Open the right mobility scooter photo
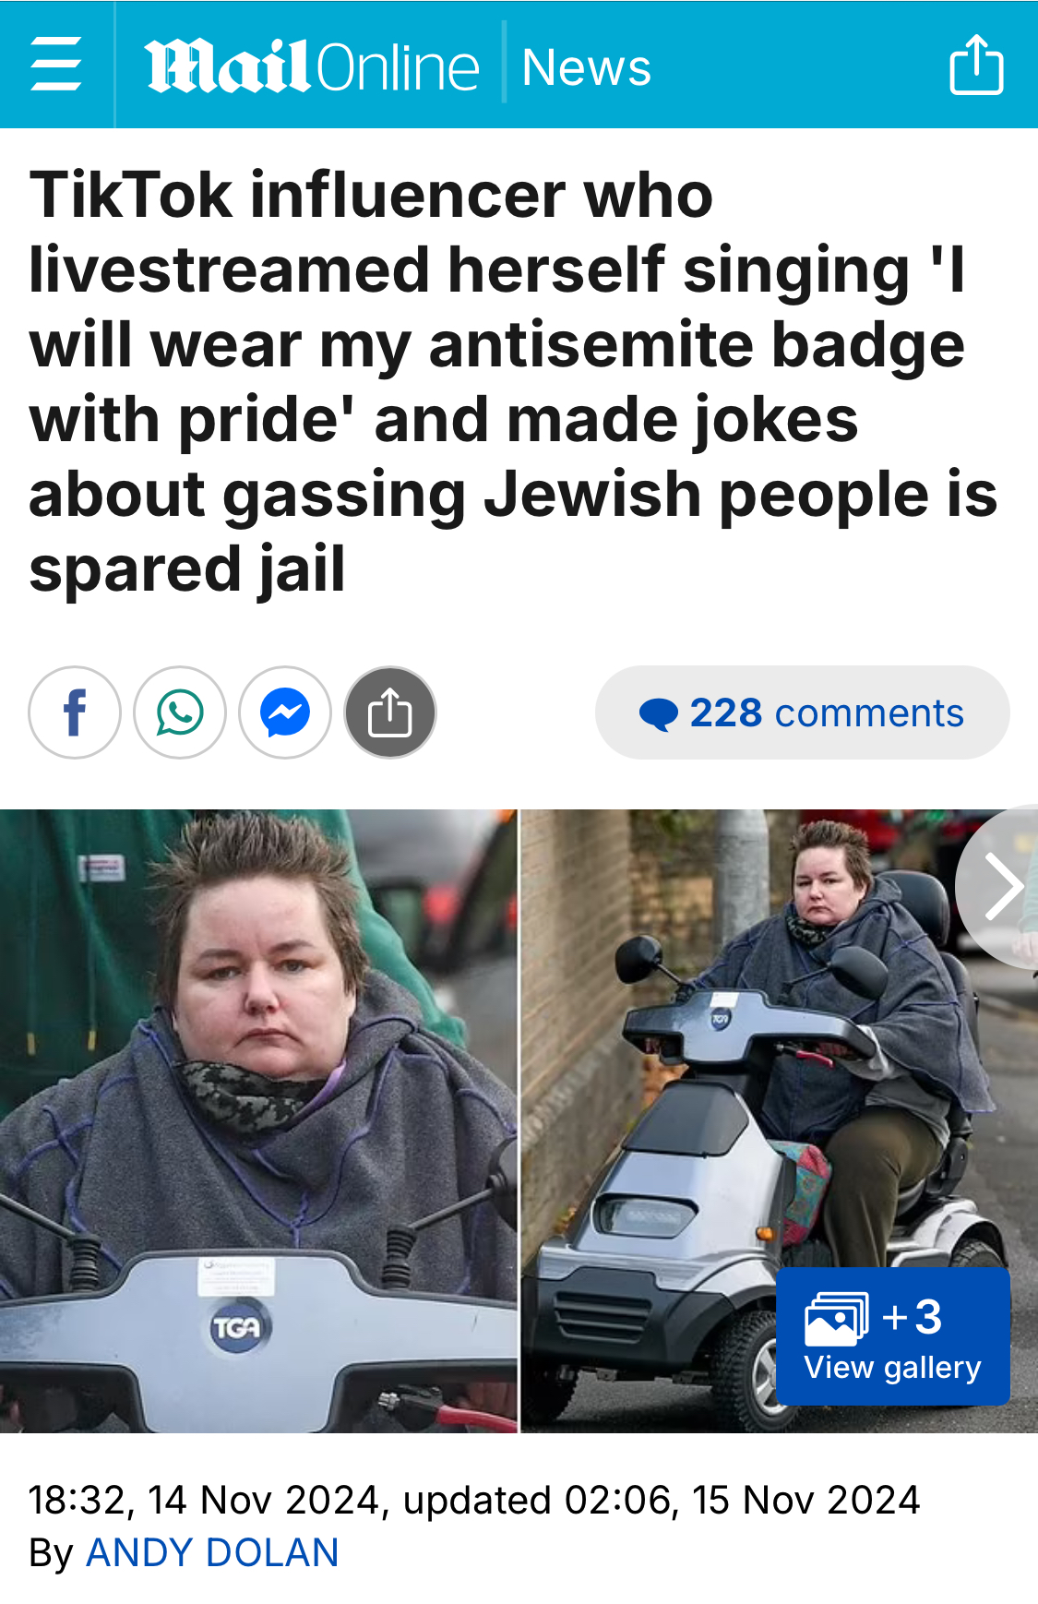1038x1604 pixels. point(780,1121)
